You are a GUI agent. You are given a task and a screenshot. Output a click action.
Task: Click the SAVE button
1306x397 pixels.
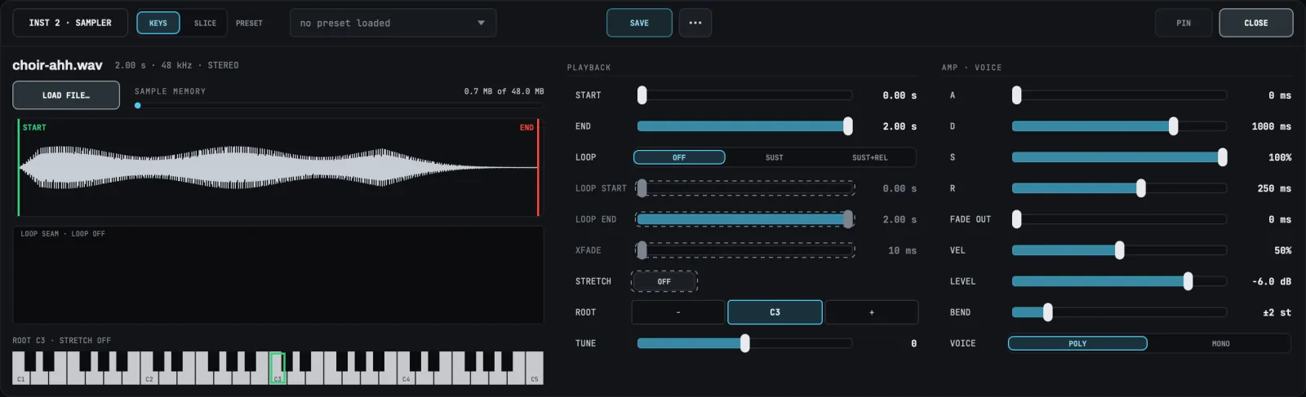639,23
